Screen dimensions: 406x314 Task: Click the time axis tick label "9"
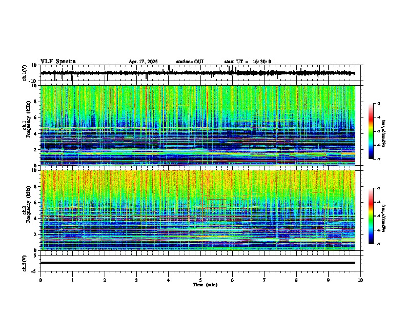click(x=328, y=280)
